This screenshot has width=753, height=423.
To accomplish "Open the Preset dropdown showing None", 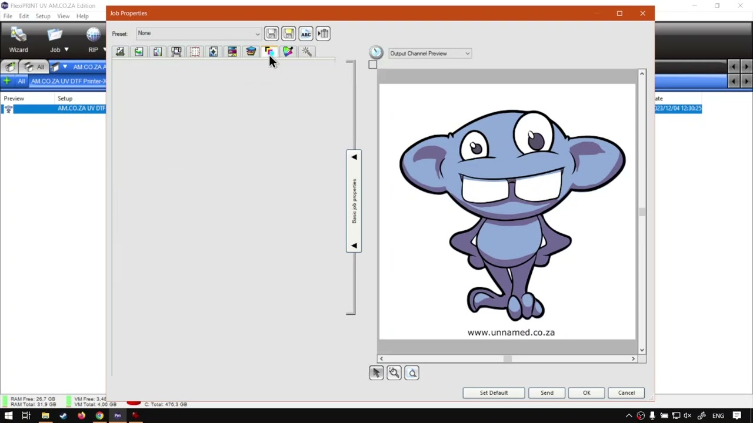I will [x=198, y=33].
